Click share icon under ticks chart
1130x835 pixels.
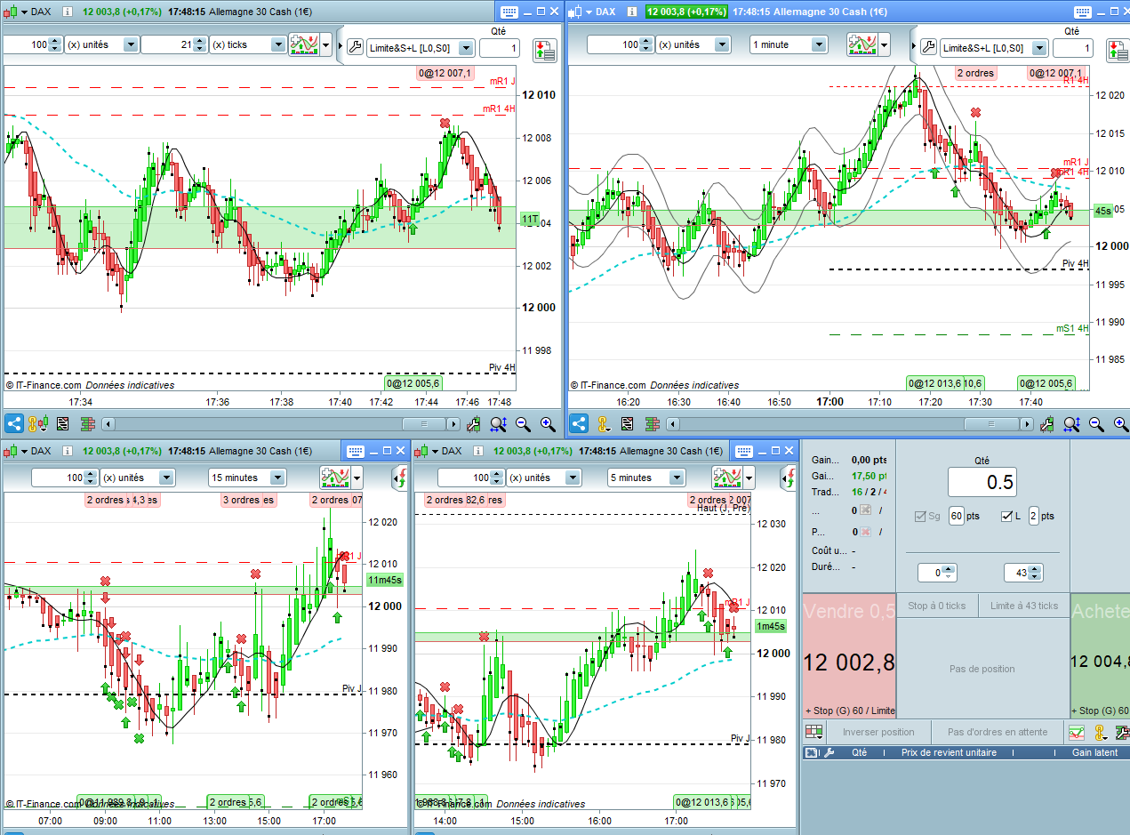pyautogui.click(x=13, y=424)
